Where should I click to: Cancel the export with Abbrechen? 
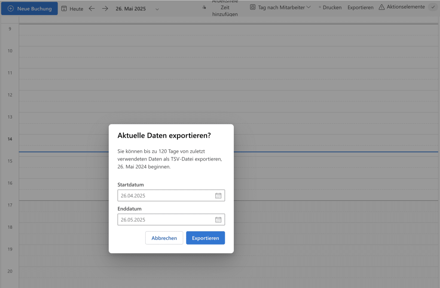tap(164, 238)
